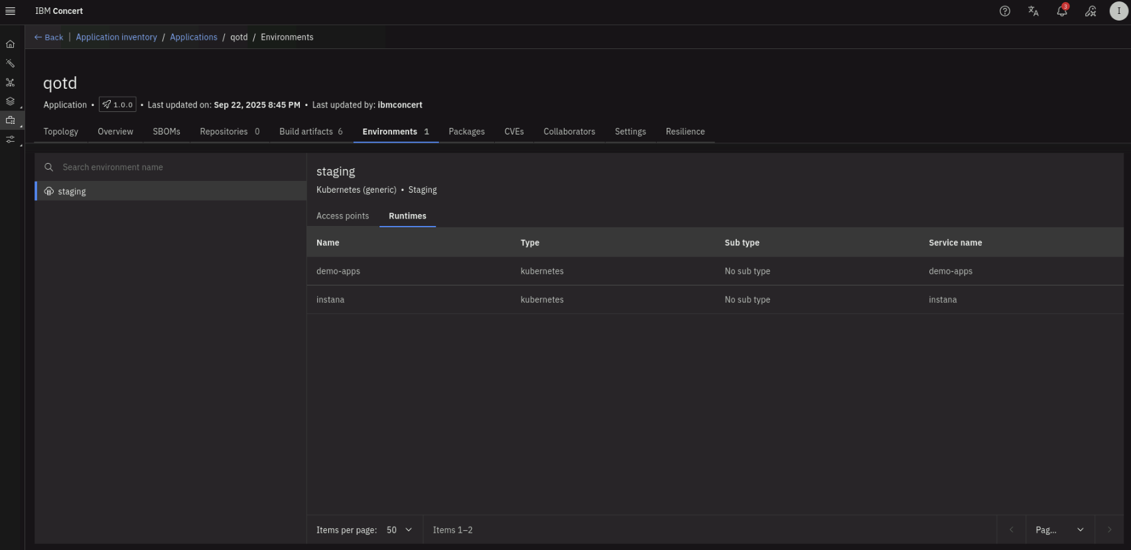The width and height of the screenshot is (1131, 550).
Task: Switch to the CVEs tab
Action: (513, 132)
